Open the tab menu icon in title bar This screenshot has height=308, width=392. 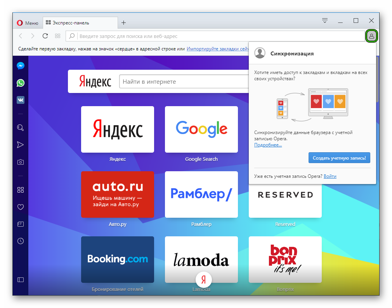click(325, 21)
